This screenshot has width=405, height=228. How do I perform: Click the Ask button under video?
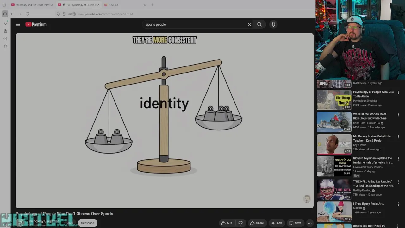click(276, 223)
